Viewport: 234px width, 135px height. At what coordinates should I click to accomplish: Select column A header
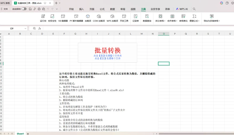(9, 34)
